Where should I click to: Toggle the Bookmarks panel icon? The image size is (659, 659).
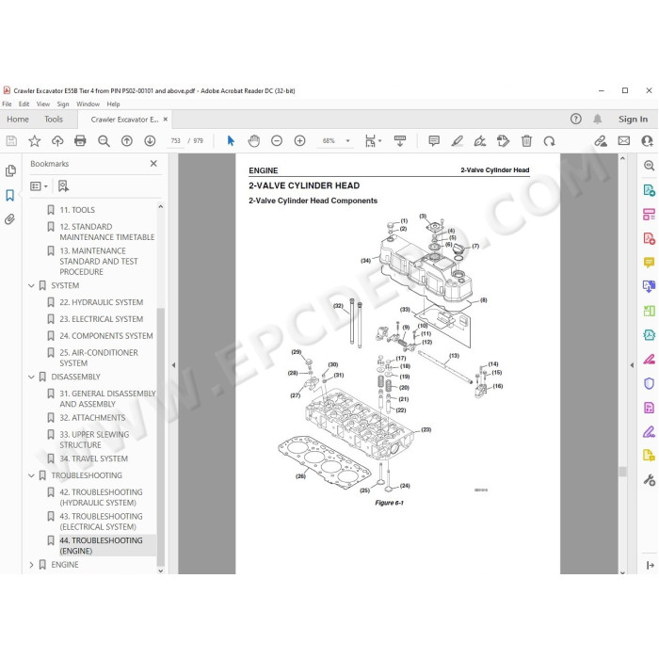coord(10,195)
